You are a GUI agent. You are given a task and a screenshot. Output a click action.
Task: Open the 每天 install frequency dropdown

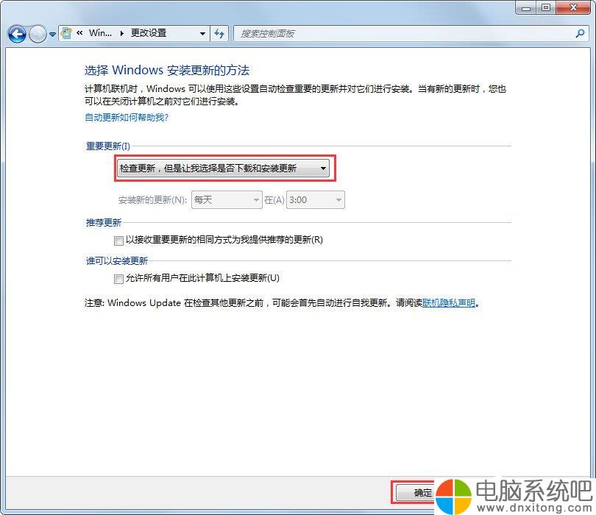227,199
